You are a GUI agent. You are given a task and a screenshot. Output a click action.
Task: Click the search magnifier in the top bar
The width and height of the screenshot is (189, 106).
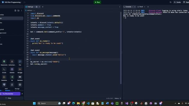(x=170, y=2)
